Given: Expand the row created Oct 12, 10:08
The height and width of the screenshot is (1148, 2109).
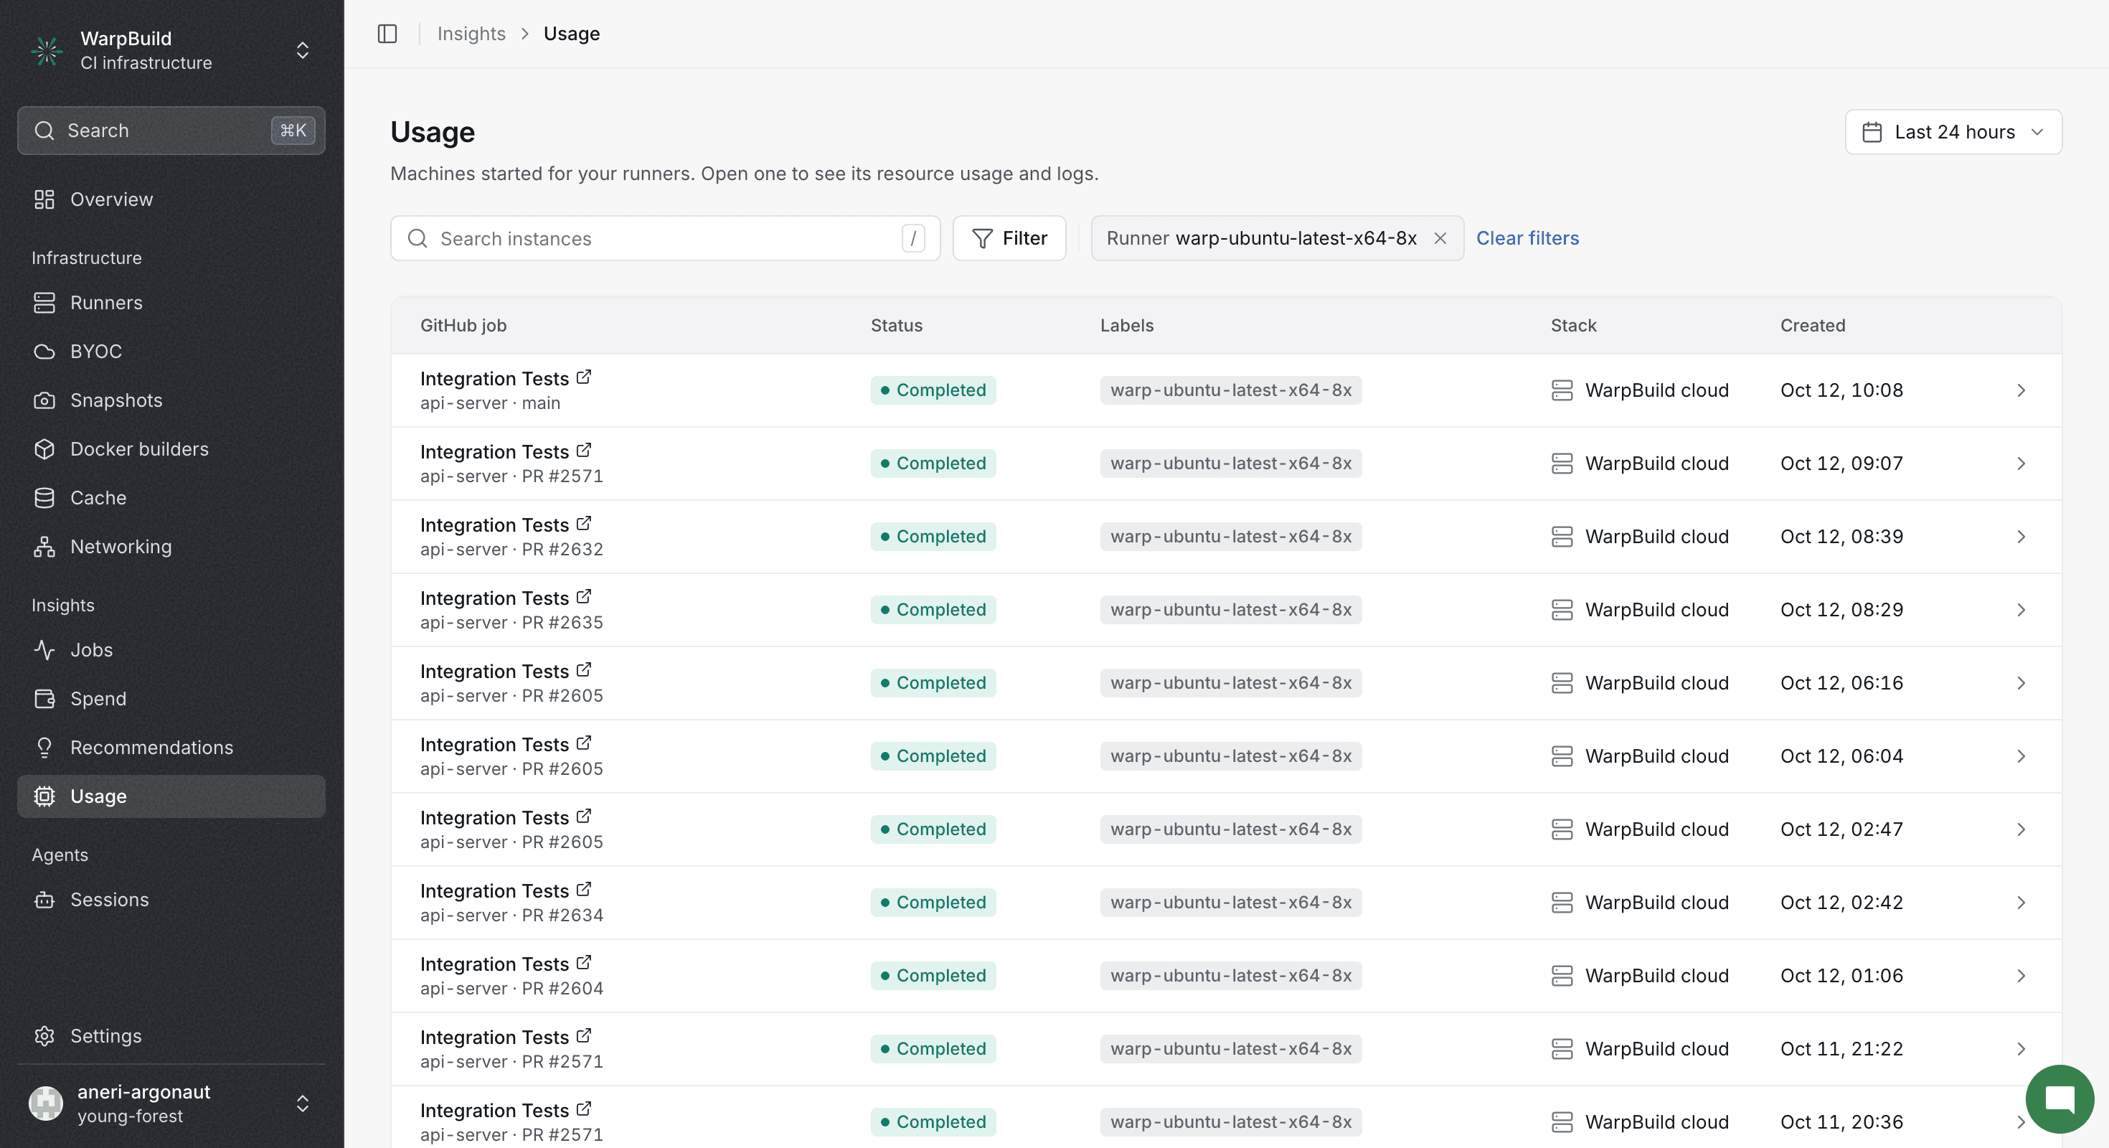Looking at the screenshot, I should coord(2021,390).
